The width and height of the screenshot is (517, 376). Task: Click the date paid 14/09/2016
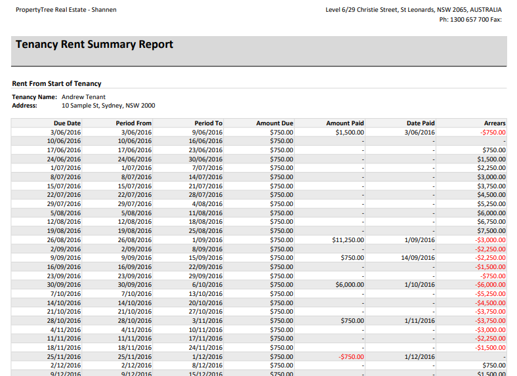(418, 258)
